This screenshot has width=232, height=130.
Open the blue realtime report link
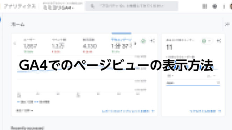[x=205, y=111]
